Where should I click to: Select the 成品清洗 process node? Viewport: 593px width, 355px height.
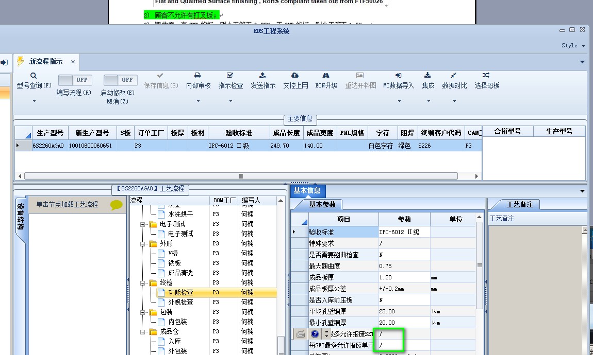[180, 273]
